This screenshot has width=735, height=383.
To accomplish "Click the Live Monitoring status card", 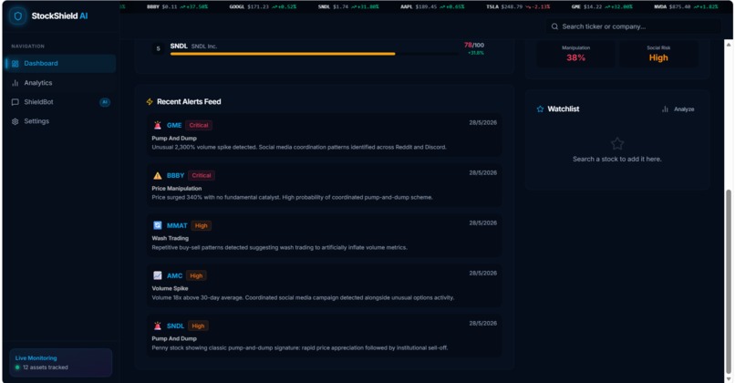I will (60, 363).
